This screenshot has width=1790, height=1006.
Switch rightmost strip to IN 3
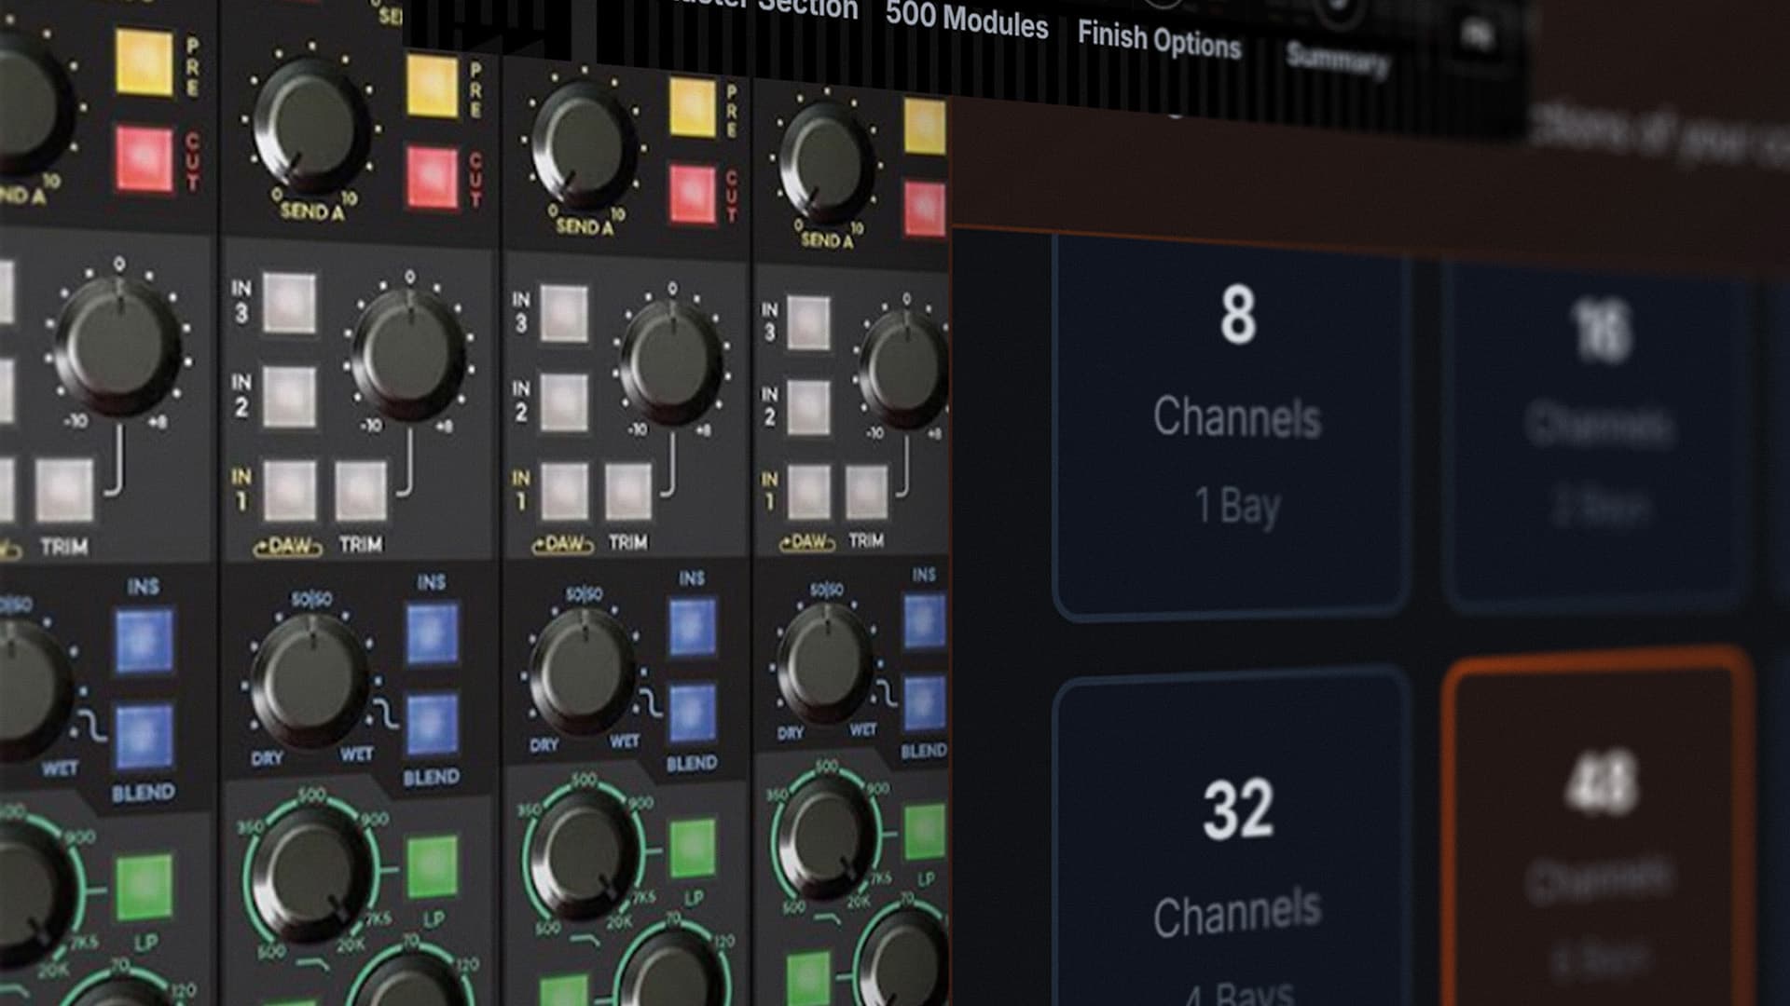[x=808, y=322]
